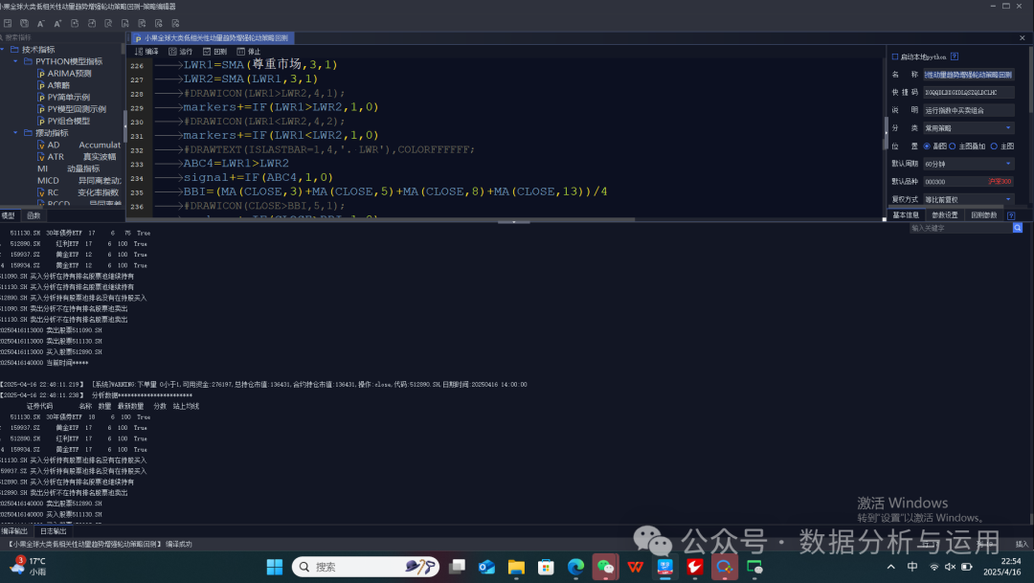The width and height of the screenshot is (1034, 583).
Task: Open Microsoft Edge from taskbar
Action: pyautogui.click(x=575, y=567)
